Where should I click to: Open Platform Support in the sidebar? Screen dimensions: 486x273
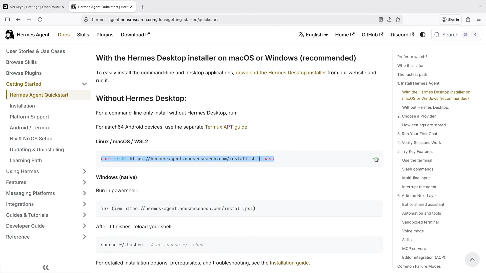tap(29, 117)
